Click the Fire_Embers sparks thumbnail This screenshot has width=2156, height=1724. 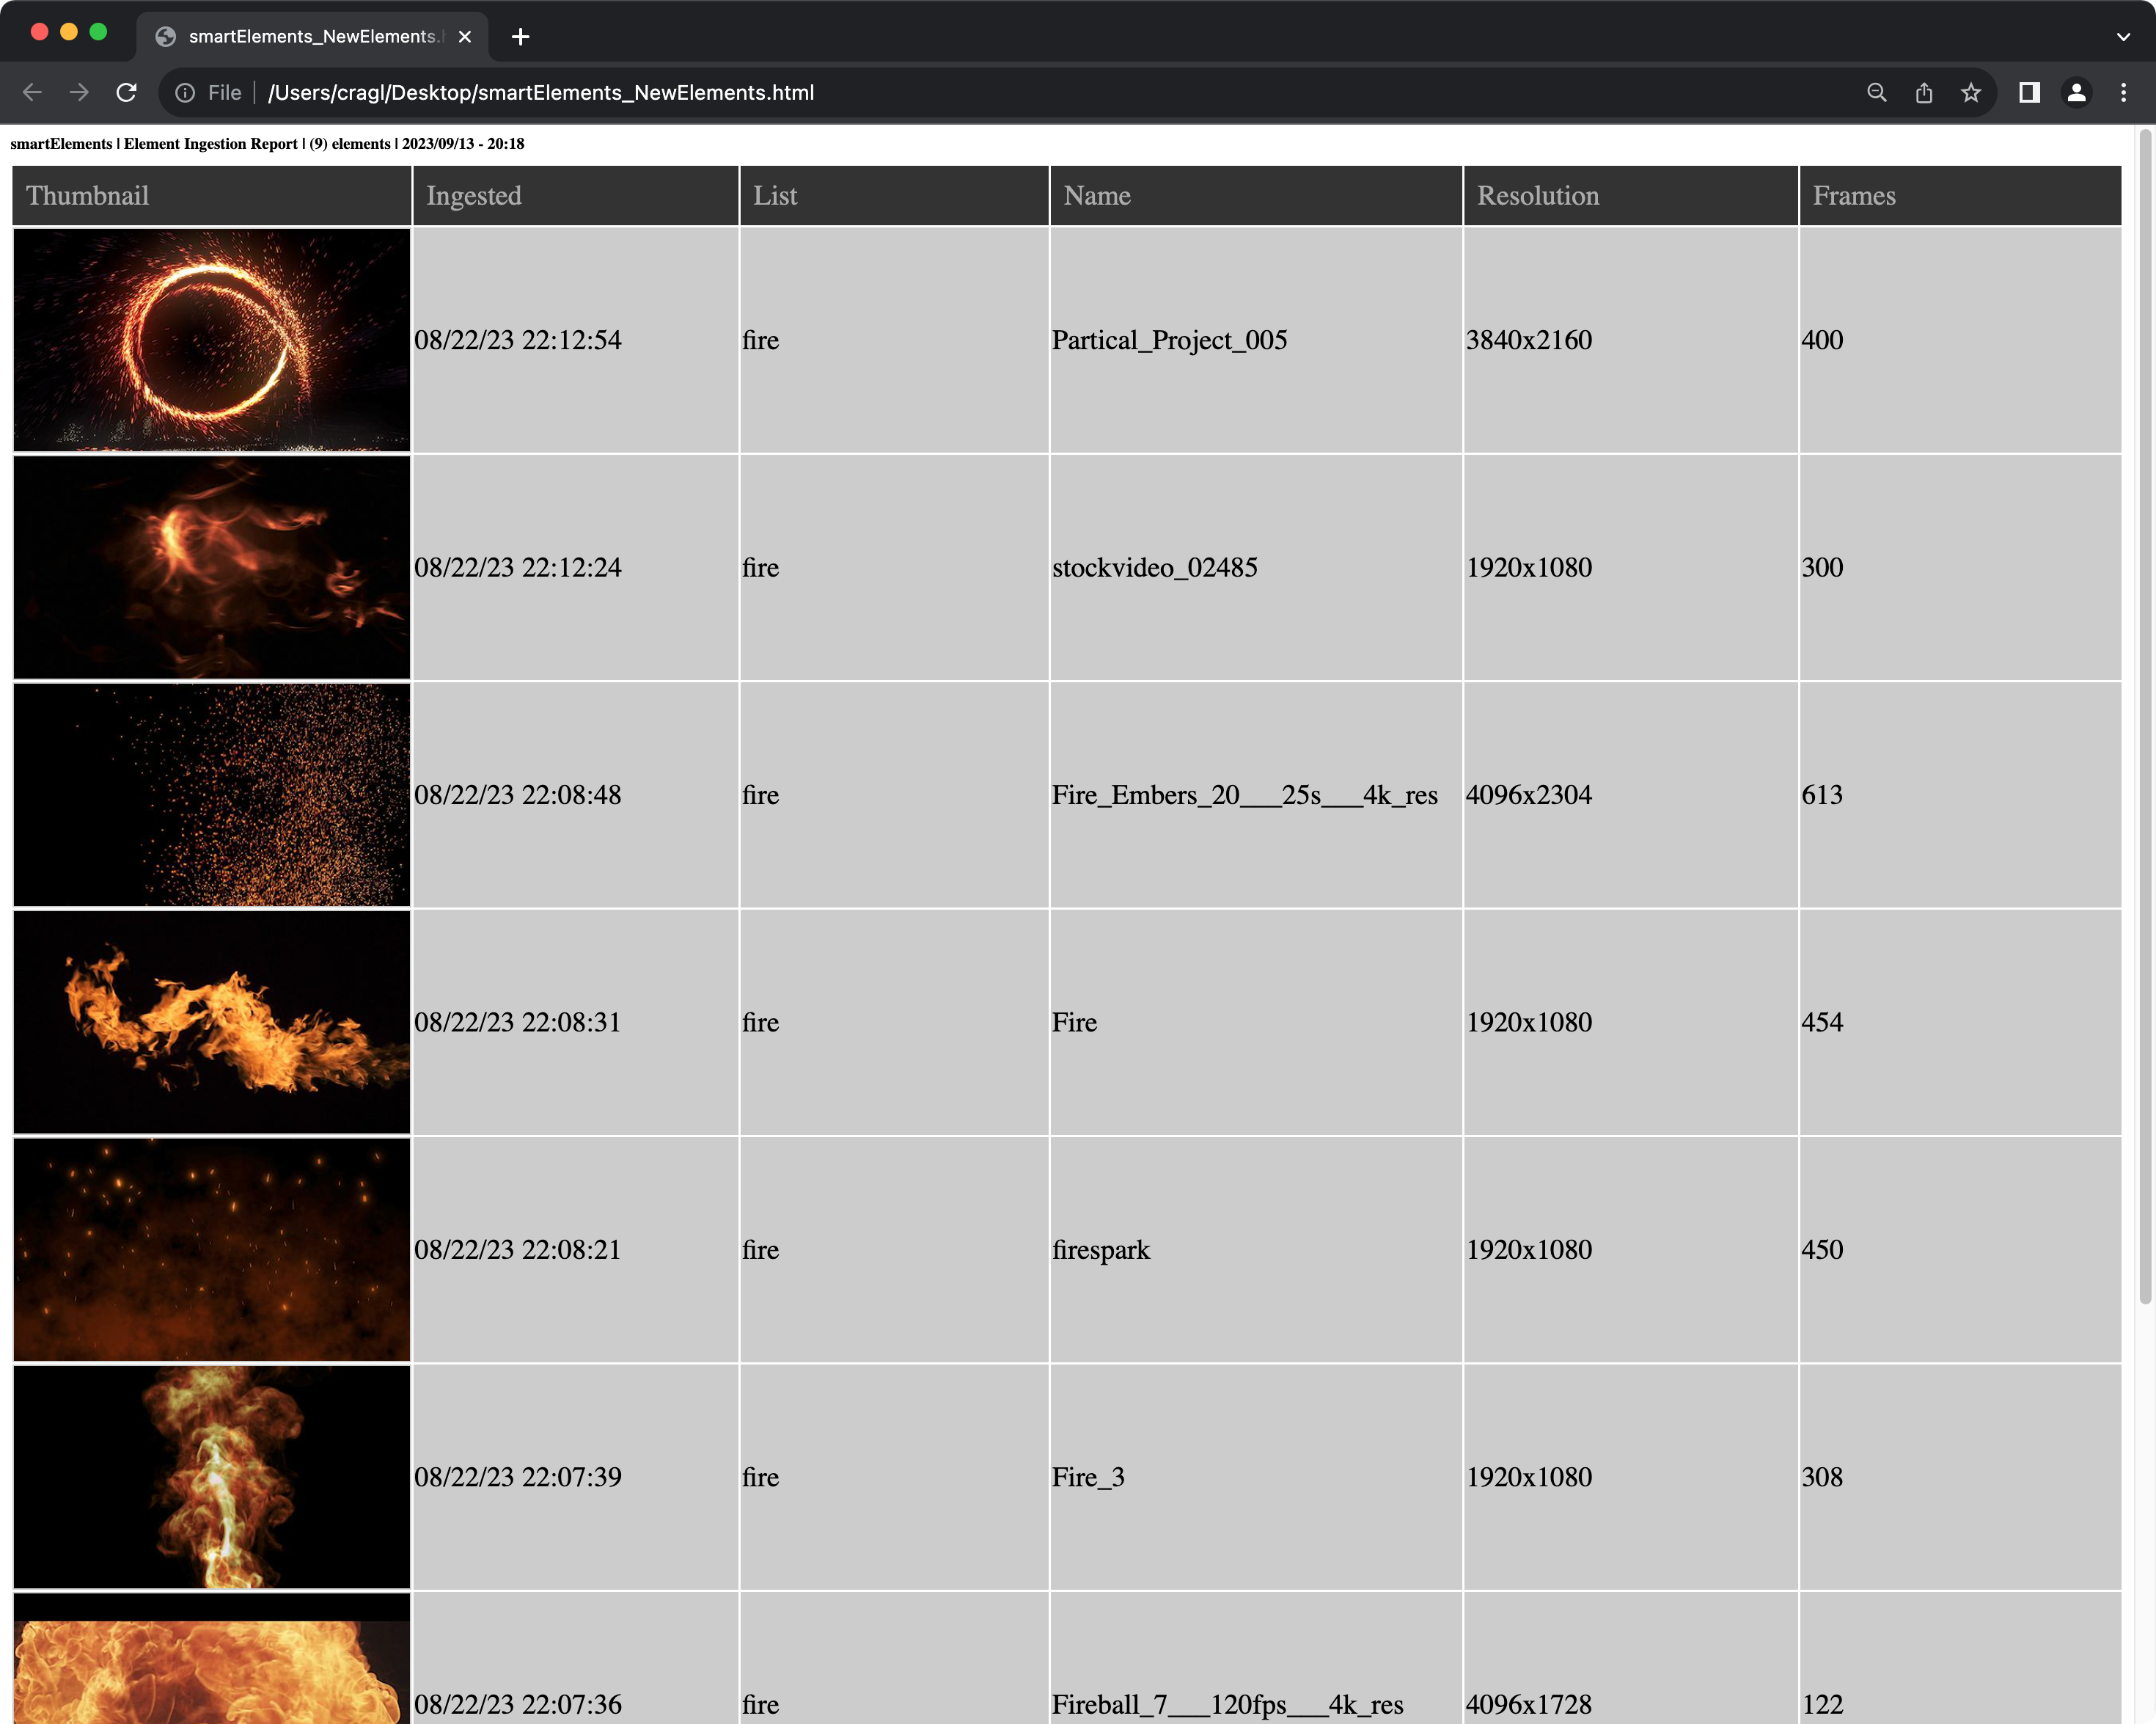pyautogui.click(x=211, y=795)
